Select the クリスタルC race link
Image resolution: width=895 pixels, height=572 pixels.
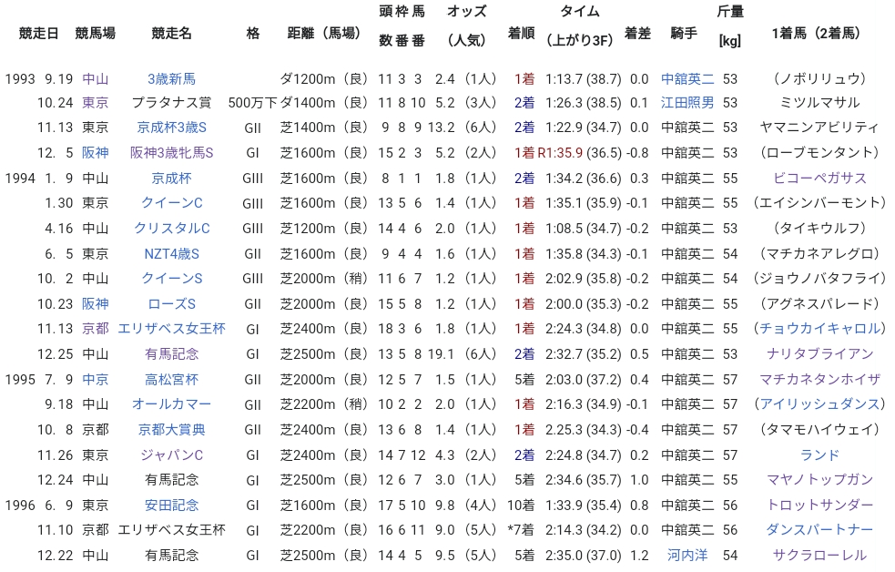(171, 228)
